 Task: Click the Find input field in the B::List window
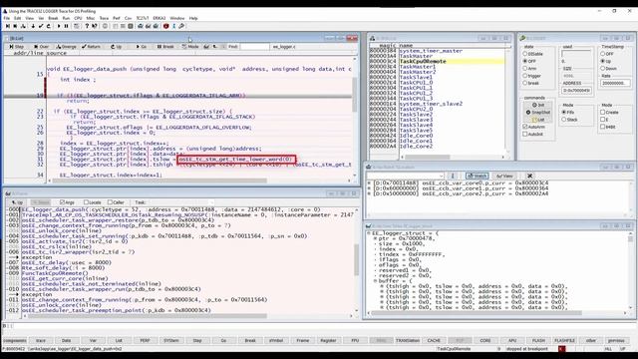(x=255, y=47)
